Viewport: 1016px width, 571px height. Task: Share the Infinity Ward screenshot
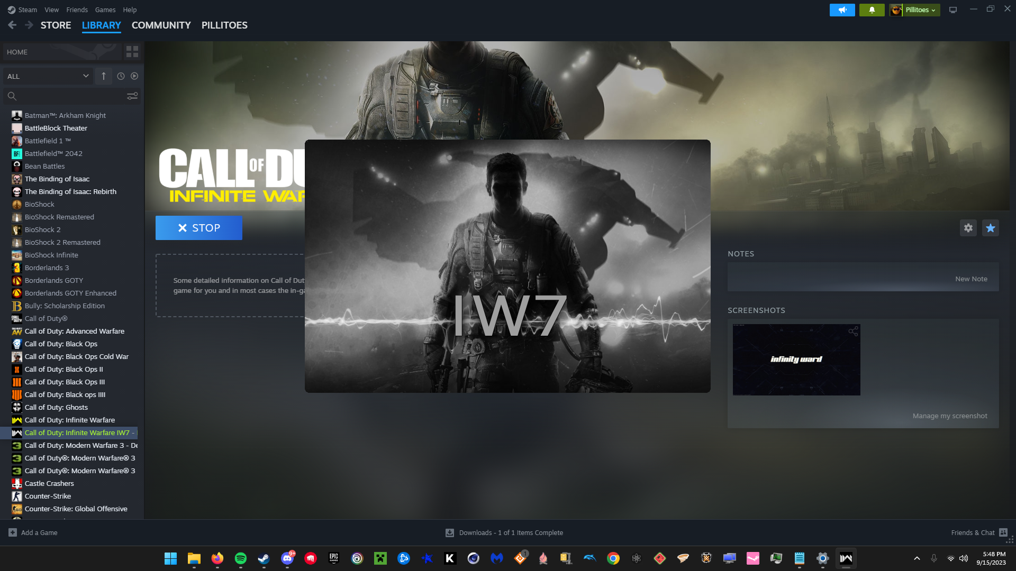[853, 331]
